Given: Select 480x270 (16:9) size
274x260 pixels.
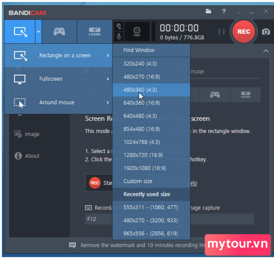Looking at the screenshot, I should 151,77.
